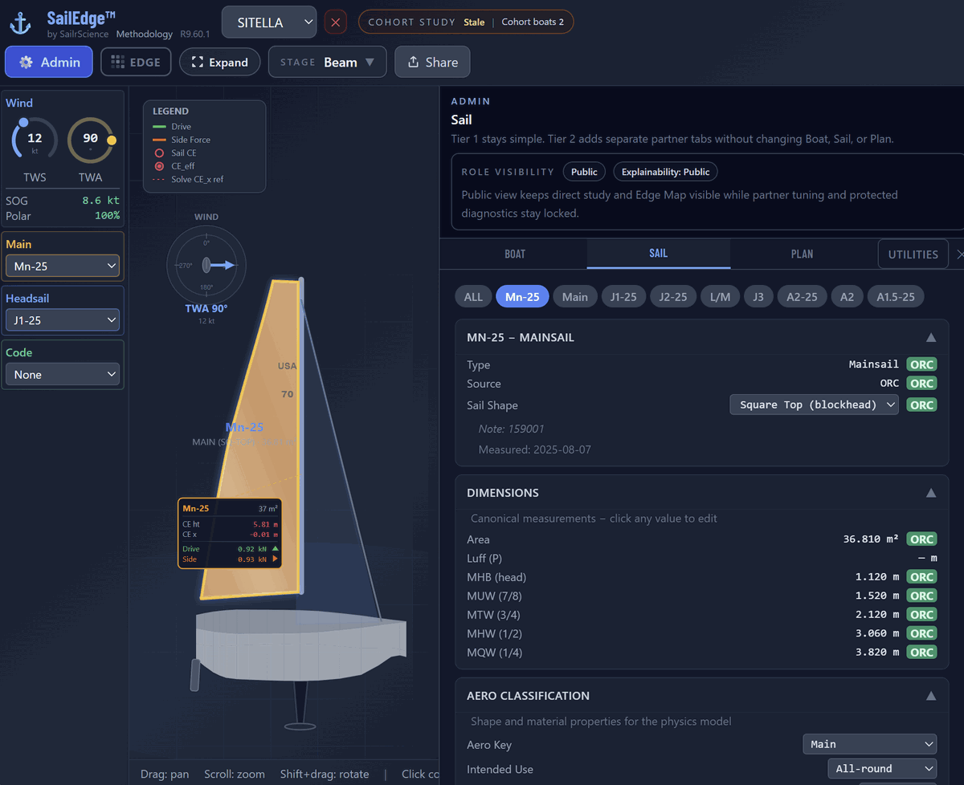Open the BOAT tab
Viewport: 964px width, 785px height.
click(514, 254)
